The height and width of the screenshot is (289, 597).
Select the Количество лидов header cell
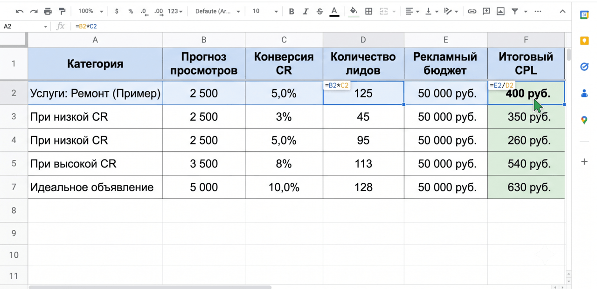(363, 64)
